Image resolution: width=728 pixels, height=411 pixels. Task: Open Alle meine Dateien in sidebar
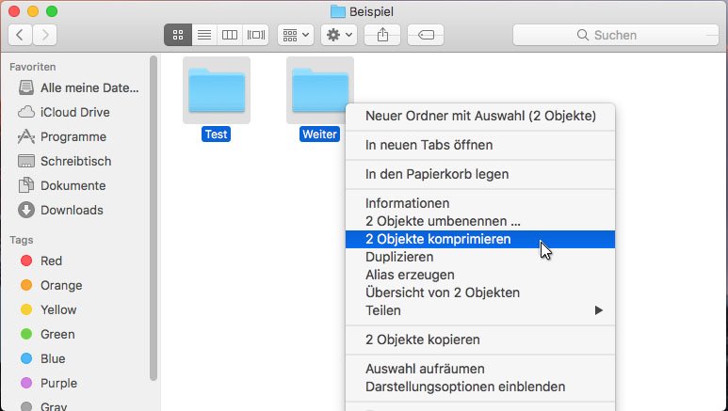[x=78, y=87]
